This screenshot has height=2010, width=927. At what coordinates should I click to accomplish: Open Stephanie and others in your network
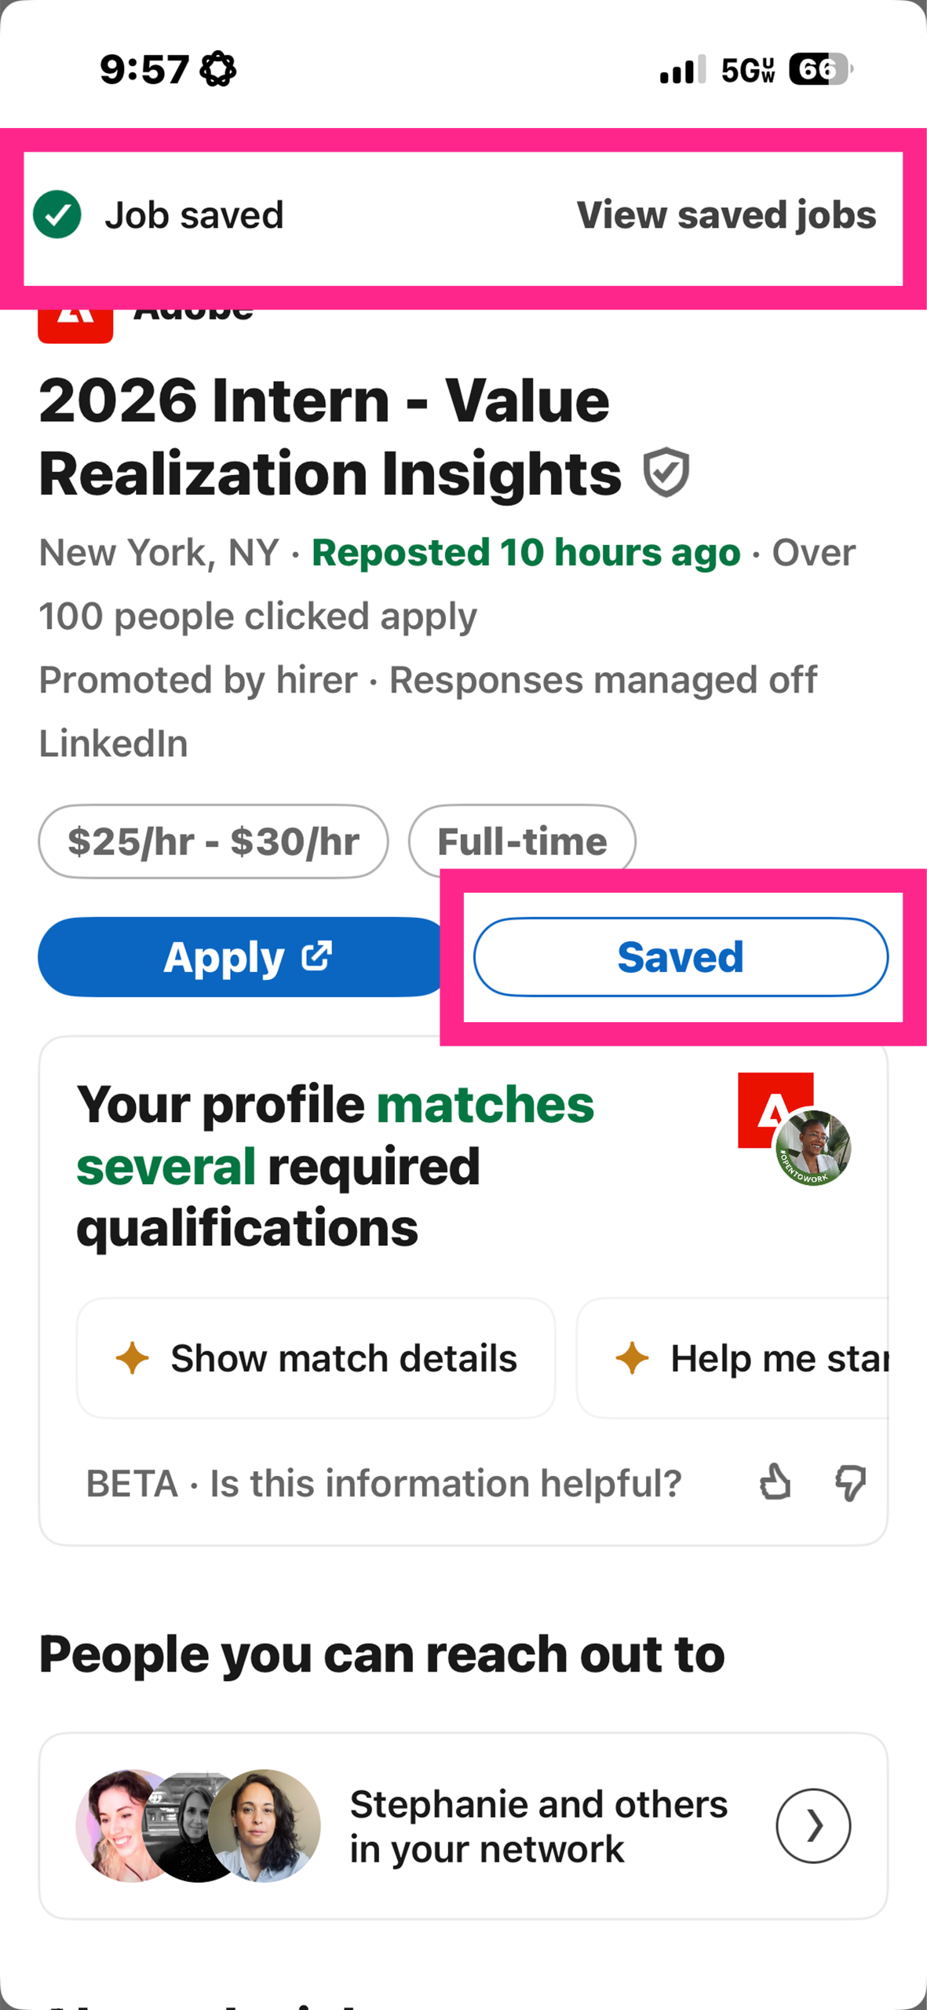point(538,1825)
